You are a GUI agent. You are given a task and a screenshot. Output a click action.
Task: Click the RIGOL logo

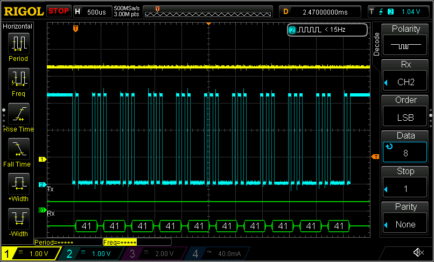coord(23,11)
